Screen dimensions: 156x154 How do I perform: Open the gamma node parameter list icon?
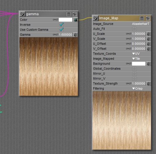point(68,14)
